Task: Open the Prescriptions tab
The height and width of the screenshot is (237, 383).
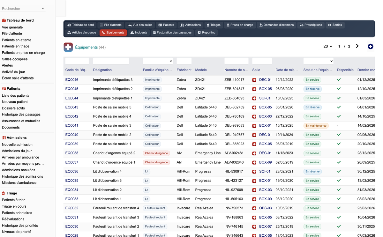Action: [x=311, y=25]
